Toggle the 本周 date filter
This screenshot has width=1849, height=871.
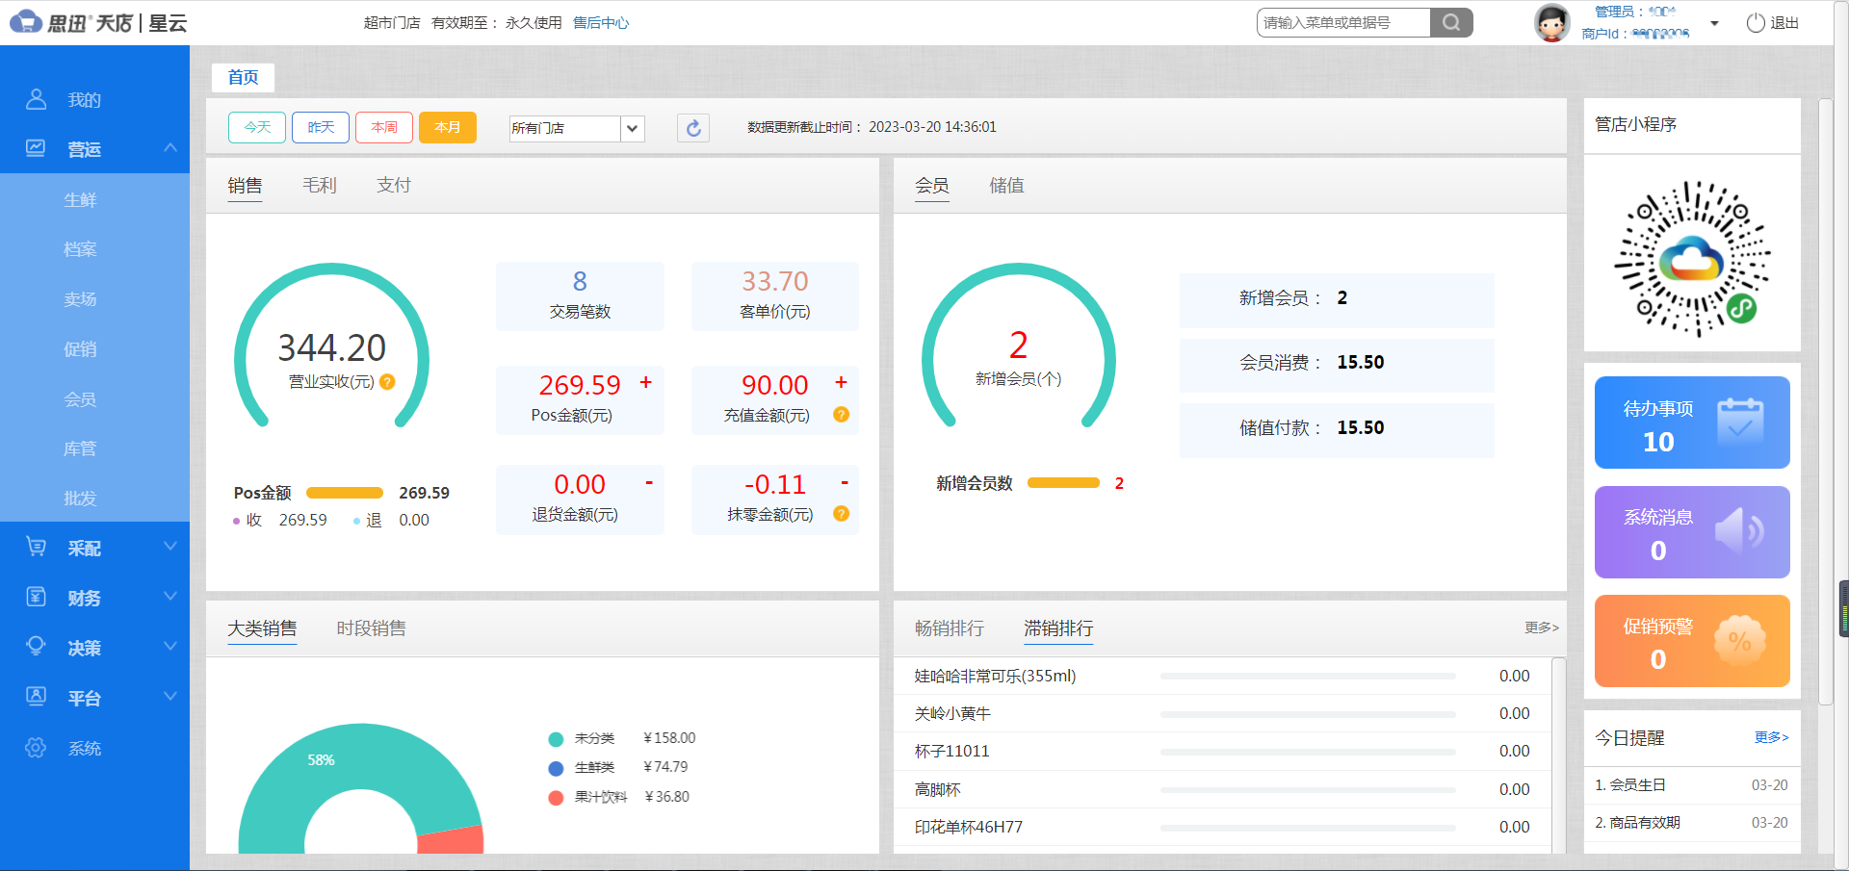click(x=383, y=127)
